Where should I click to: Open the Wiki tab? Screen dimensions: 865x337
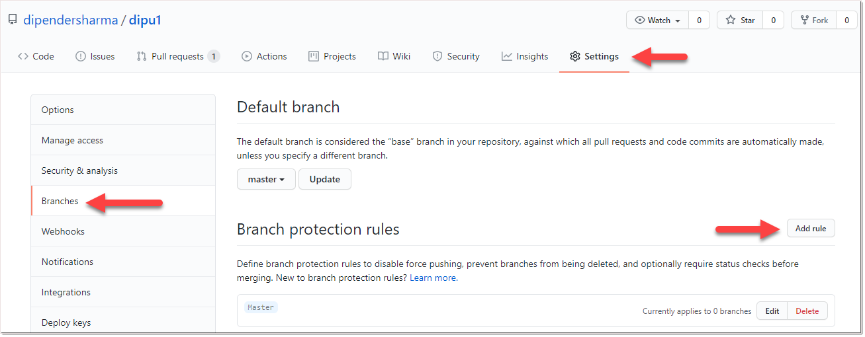[x=394, y=56]
